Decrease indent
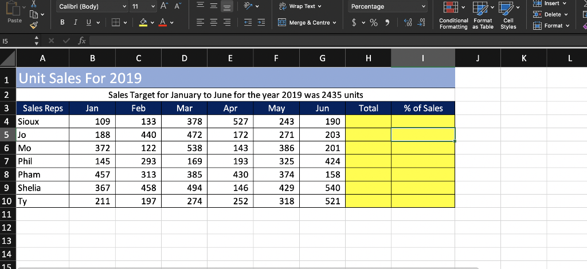587x269 pixels. tap(248, 22)
